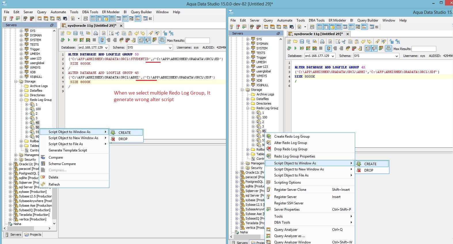Screen dimensions: 453x244
Task: Toggle the Servers panel float button in the left window
Action: click(x=52, y=25)
